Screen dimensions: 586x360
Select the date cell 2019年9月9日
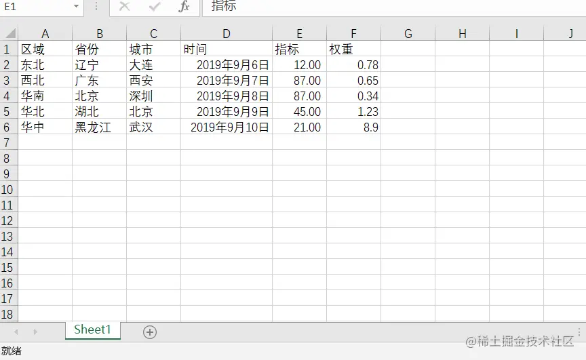pyautogui.click(x=227, y=112)
